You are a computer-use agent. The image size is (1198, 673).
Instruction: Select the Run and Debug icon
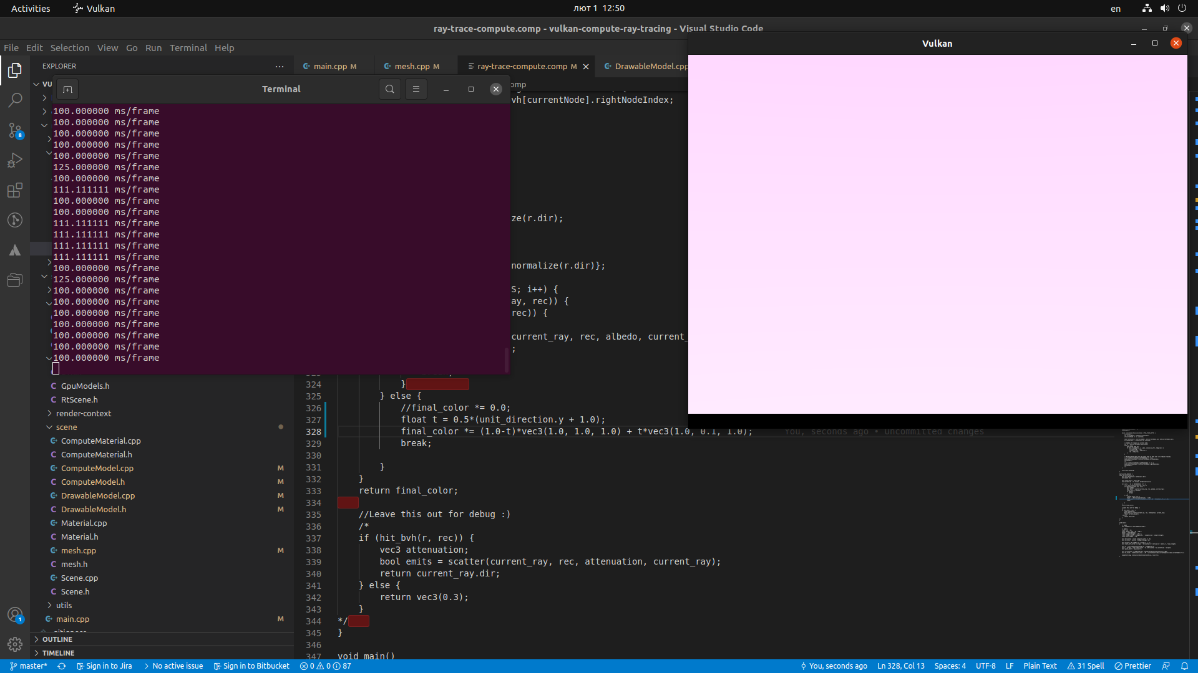[x=15, y=160]
